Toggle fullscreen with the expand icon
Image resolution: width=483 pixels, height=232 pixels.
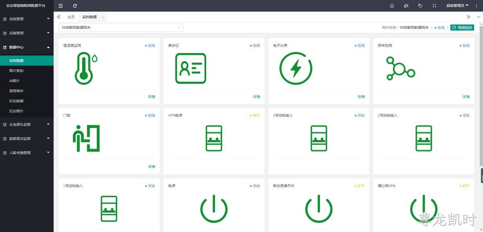[434, 6]
